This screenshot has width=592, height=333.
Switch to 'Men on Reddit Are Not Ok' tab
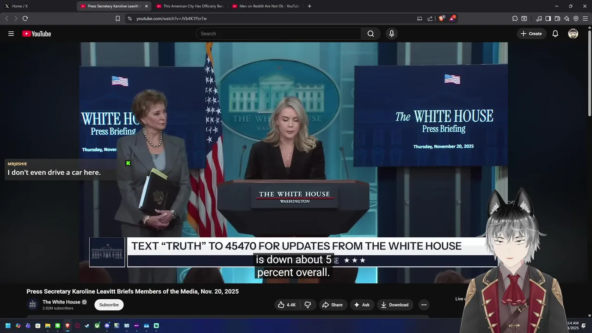[x=265, y=6]
